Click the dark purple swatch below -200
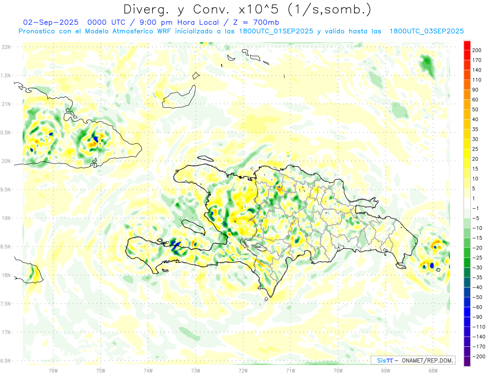 [467, 361]
